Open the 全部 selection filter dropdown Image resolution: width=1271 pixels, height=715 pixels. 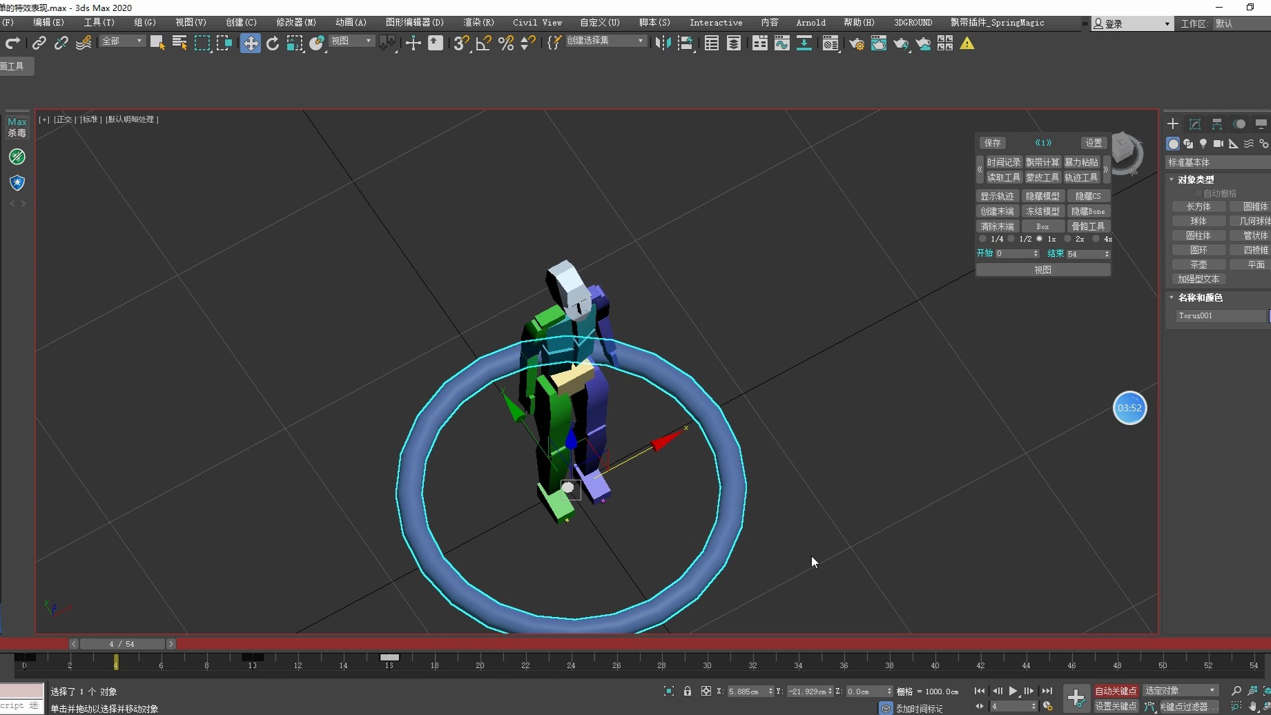tap(122, 41)
